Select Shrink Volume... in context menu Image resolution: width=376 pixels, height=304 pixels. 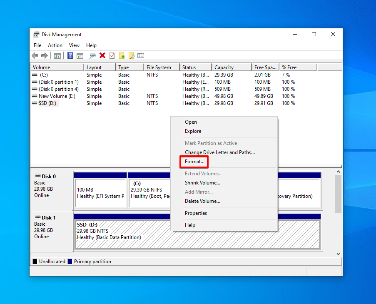(202, 183)
